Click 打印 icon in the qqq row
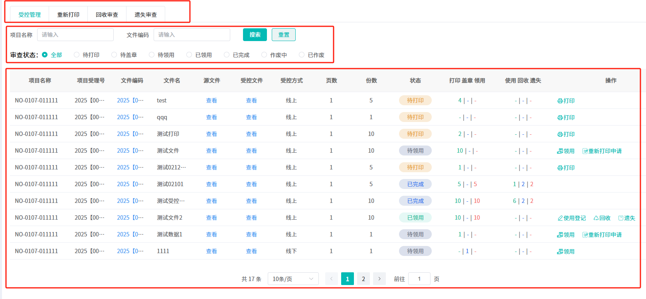Viewport: 646px width, 299px height. point(566,117)
